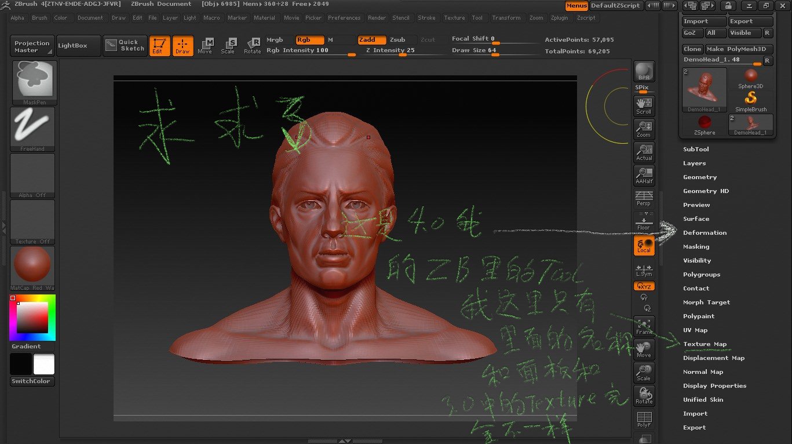Screen dimensions: 792x444
Task: Click the right-shelf Move icon
Action: (644, 350)
